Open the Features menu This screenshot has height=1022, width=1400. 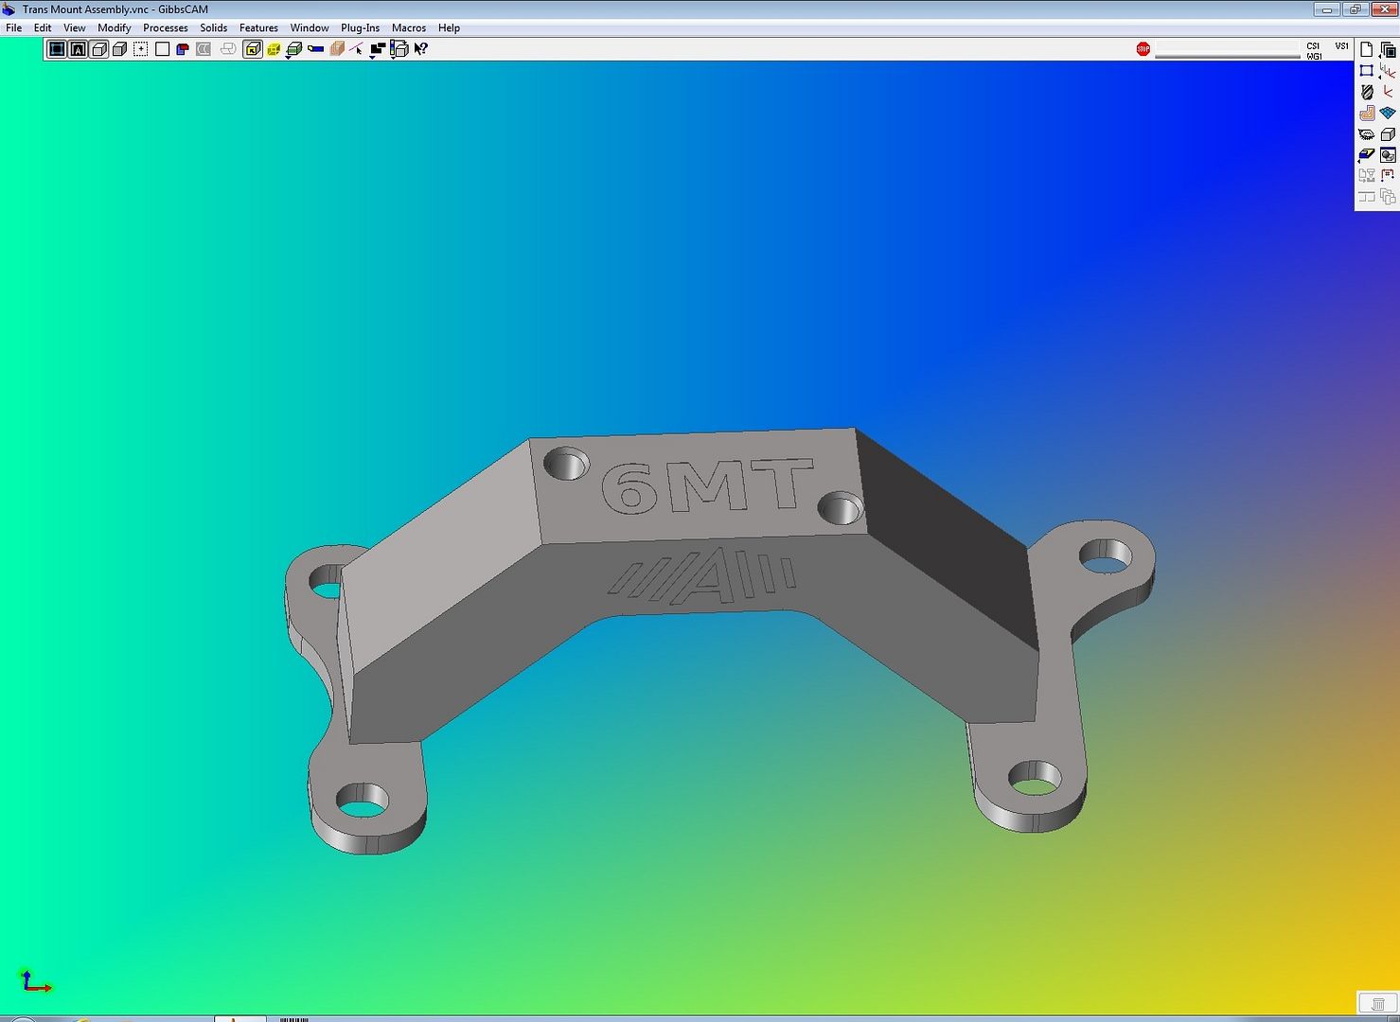pos(258,28)
